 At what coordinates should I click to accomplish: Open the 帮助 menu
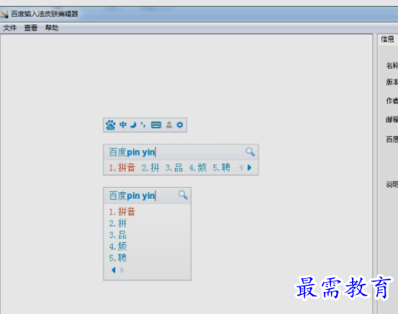(x=52, y=28)
